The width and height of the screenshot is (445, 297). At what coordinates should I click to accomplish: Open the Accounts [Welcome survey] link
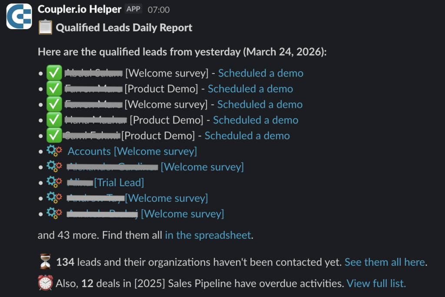point(132,151)
